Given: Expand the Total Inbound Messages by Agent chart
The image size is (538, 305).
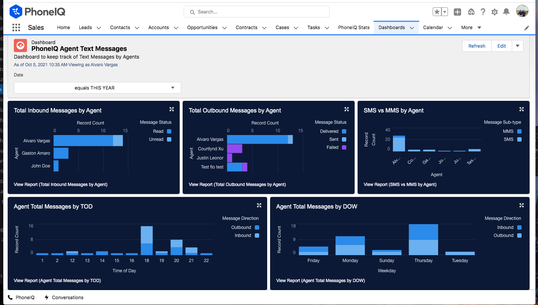Looking at the screenshot, I should click(x=172, y=109).
